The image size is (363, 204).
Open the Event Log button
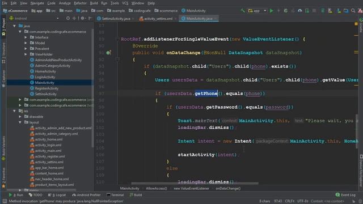pos(345,195)
